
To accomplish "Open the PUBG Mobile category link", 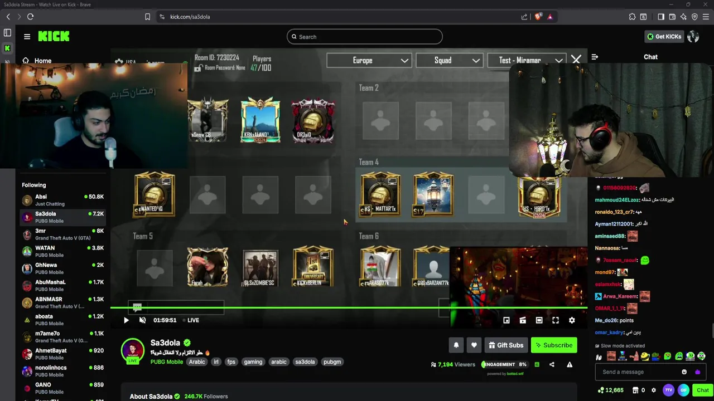I will click(166, 362).
